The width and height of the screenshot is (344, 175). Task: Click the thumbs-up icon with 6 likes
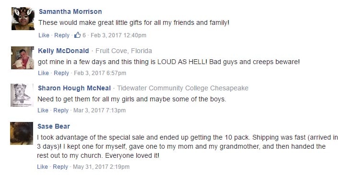pos(77,35)
